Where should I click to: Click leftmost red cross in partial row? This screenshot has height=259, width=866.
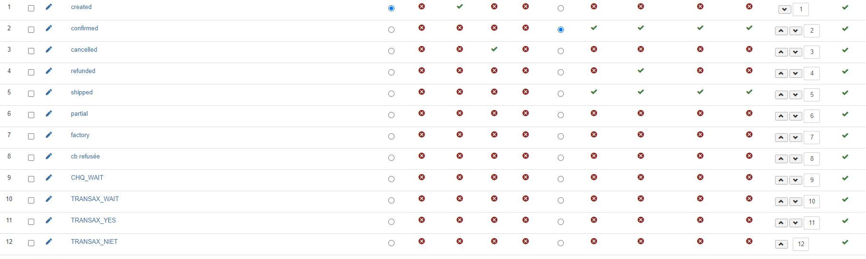[422, 113]
